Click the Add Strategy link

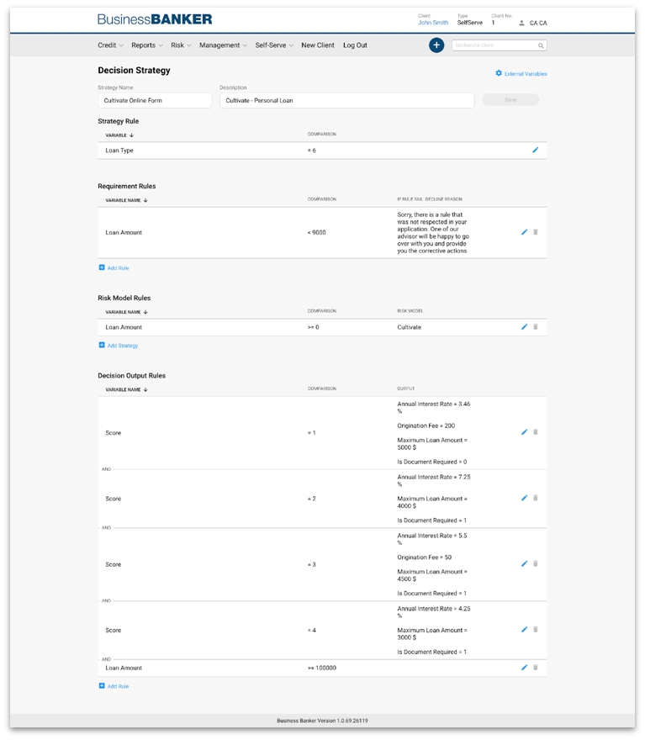click(123, 346)
